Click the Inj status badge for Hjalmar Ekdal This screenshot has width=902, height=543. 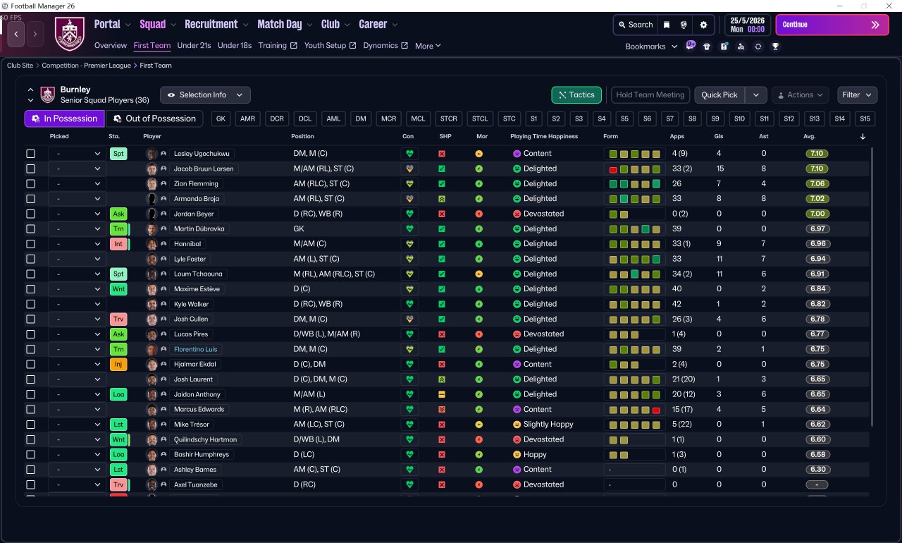(118, 365)
